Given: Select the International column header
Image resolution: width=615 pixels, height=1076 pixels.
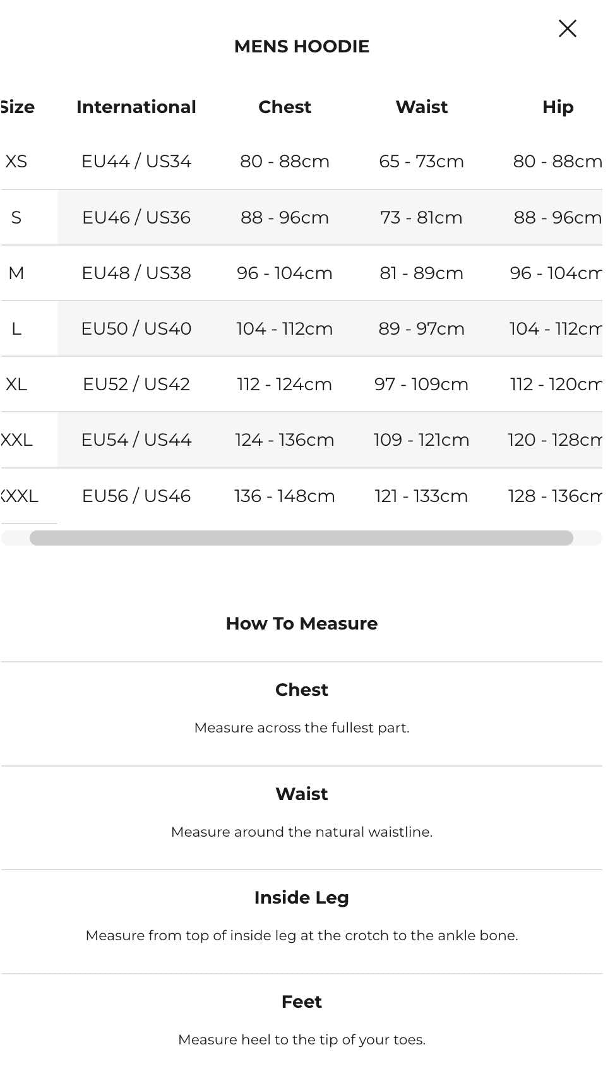Looking at the screenshot, I should pyautogui.click(x=136, y=107).
